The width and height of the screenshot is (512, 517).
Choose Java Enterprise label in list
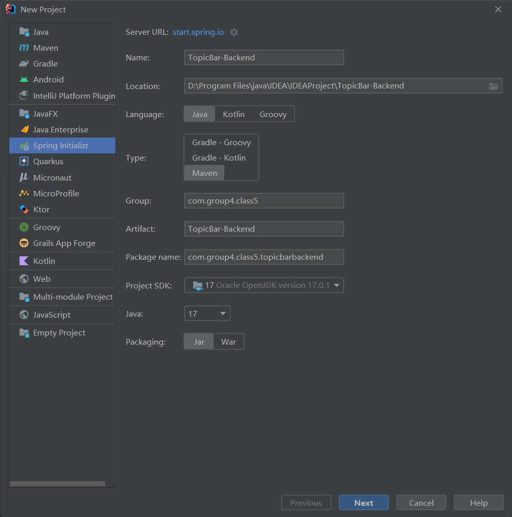61,129
